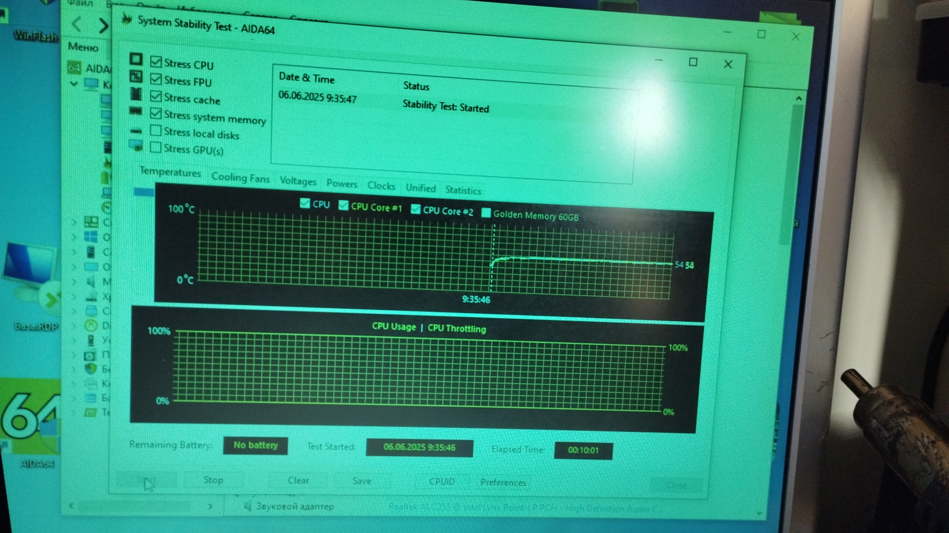This screenshot has width=949, height=533.
Task: Open the Preferences button
Action: [x=503, y=482]
